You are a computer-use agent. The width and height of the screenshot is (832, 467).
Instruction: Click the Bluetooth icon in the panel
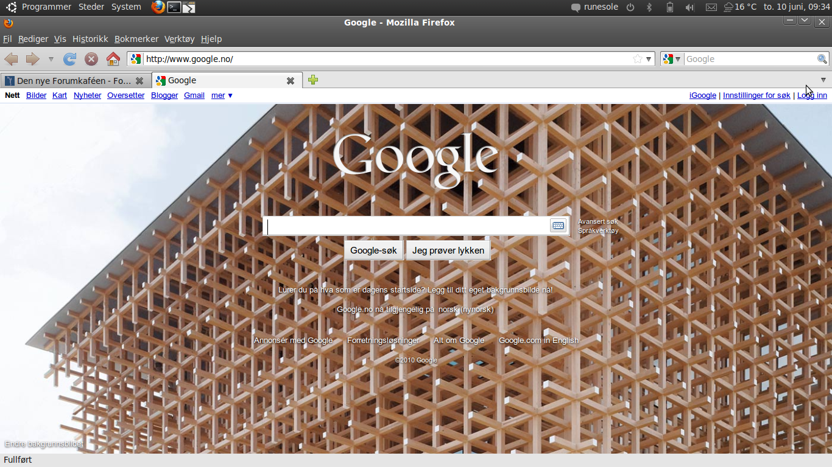click(649, 7)
